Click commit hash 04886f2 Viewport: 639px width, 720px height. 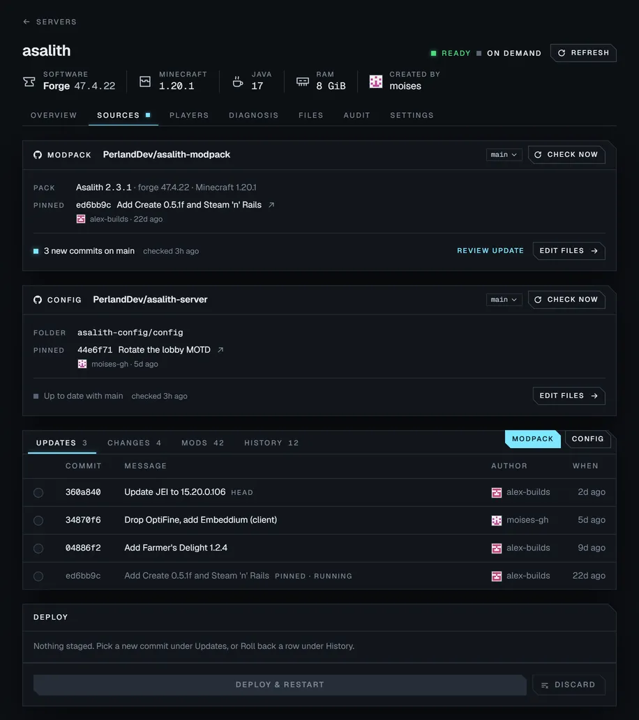point(83,548)
